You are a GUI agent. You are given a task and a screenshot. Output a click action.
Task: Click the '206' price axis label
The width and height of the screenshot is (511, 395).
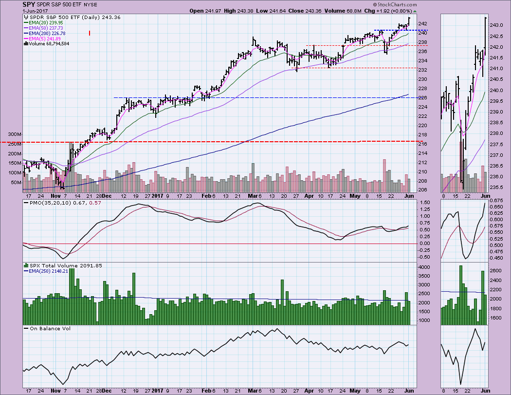click(422, 190)
